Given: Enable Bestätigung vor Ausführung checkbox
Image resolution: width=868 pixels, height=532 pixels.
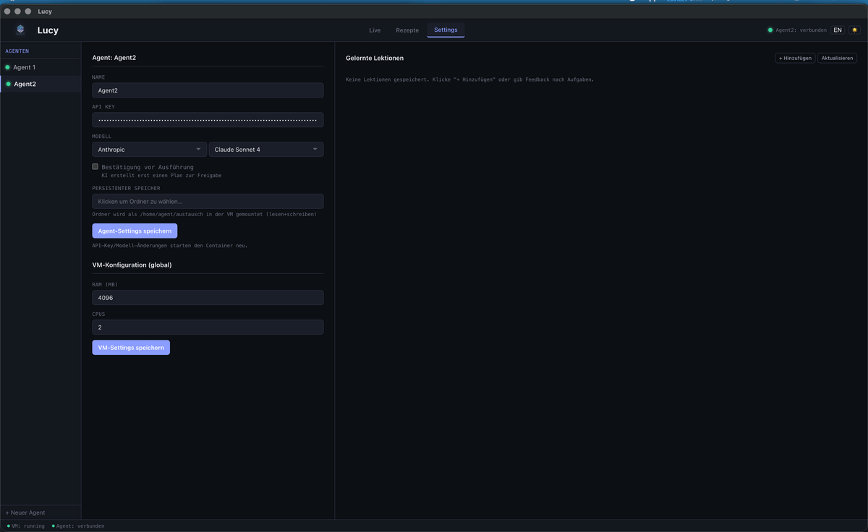Looking at the screenshot, I should click(95, 167).
